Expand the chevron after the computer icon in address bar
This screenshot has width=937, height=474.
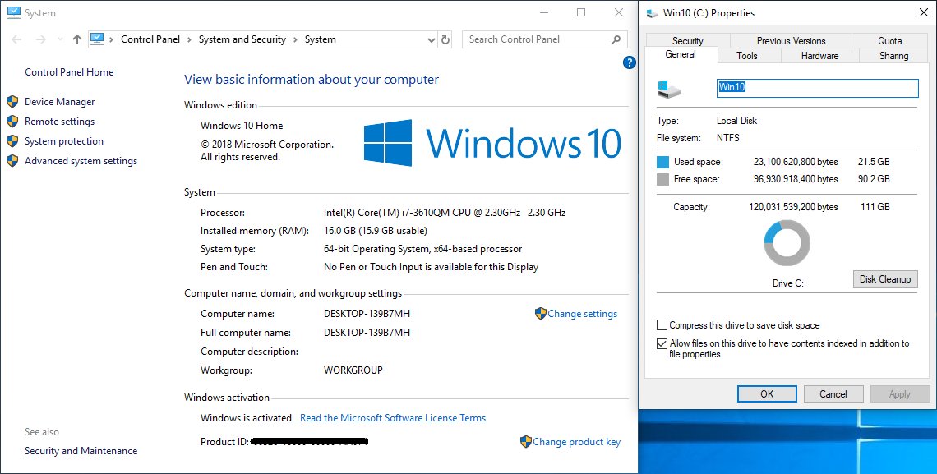[111, 40]
